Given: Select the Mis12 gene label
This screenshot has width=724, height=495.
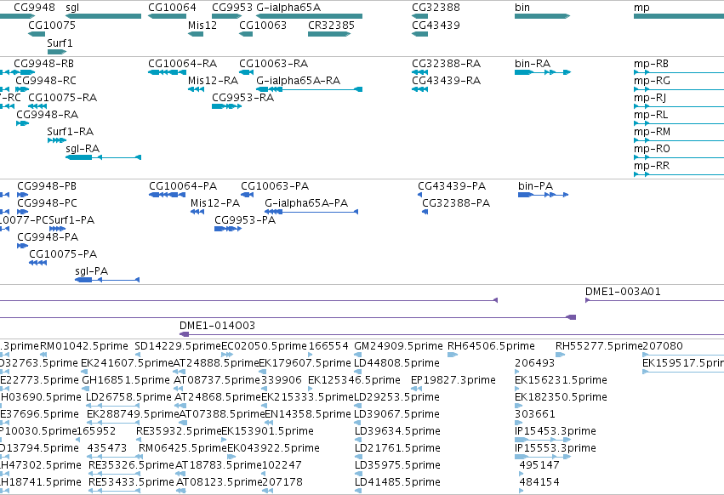Looking at the screenshot, I should 202,25.
